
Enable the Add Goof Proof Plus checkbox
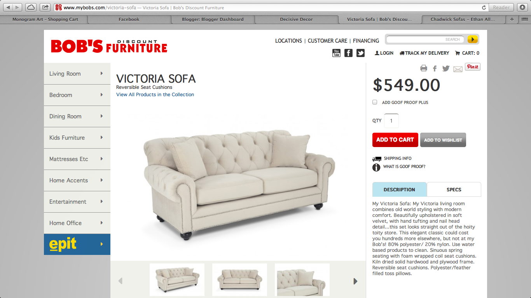click(x=375, y=102)
